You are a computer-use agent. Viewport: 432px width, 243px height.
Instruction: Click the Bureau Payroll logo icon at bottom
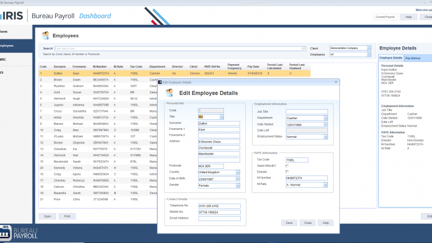(x=6, y=232)
